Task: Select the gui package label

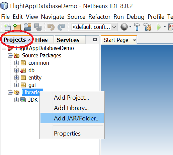Action: (32, 85)
